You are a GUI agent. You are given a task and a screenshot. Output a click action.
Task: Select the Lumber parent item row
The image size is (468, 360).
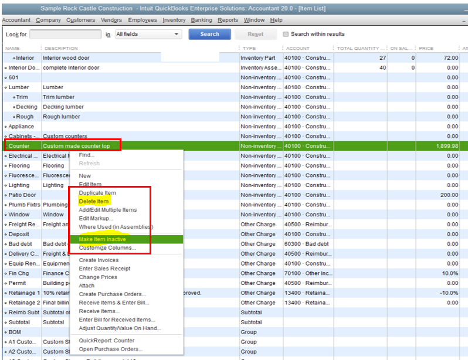[235, 87]
